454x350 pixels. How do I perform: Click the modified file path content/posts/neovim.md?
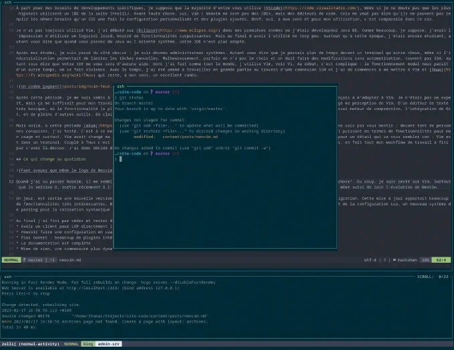tap(190, 137)
